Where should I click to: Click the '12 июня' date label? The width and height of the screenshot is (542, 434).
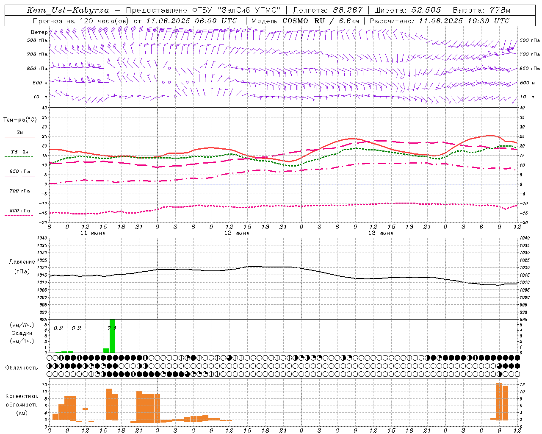(x=237, y=233)
